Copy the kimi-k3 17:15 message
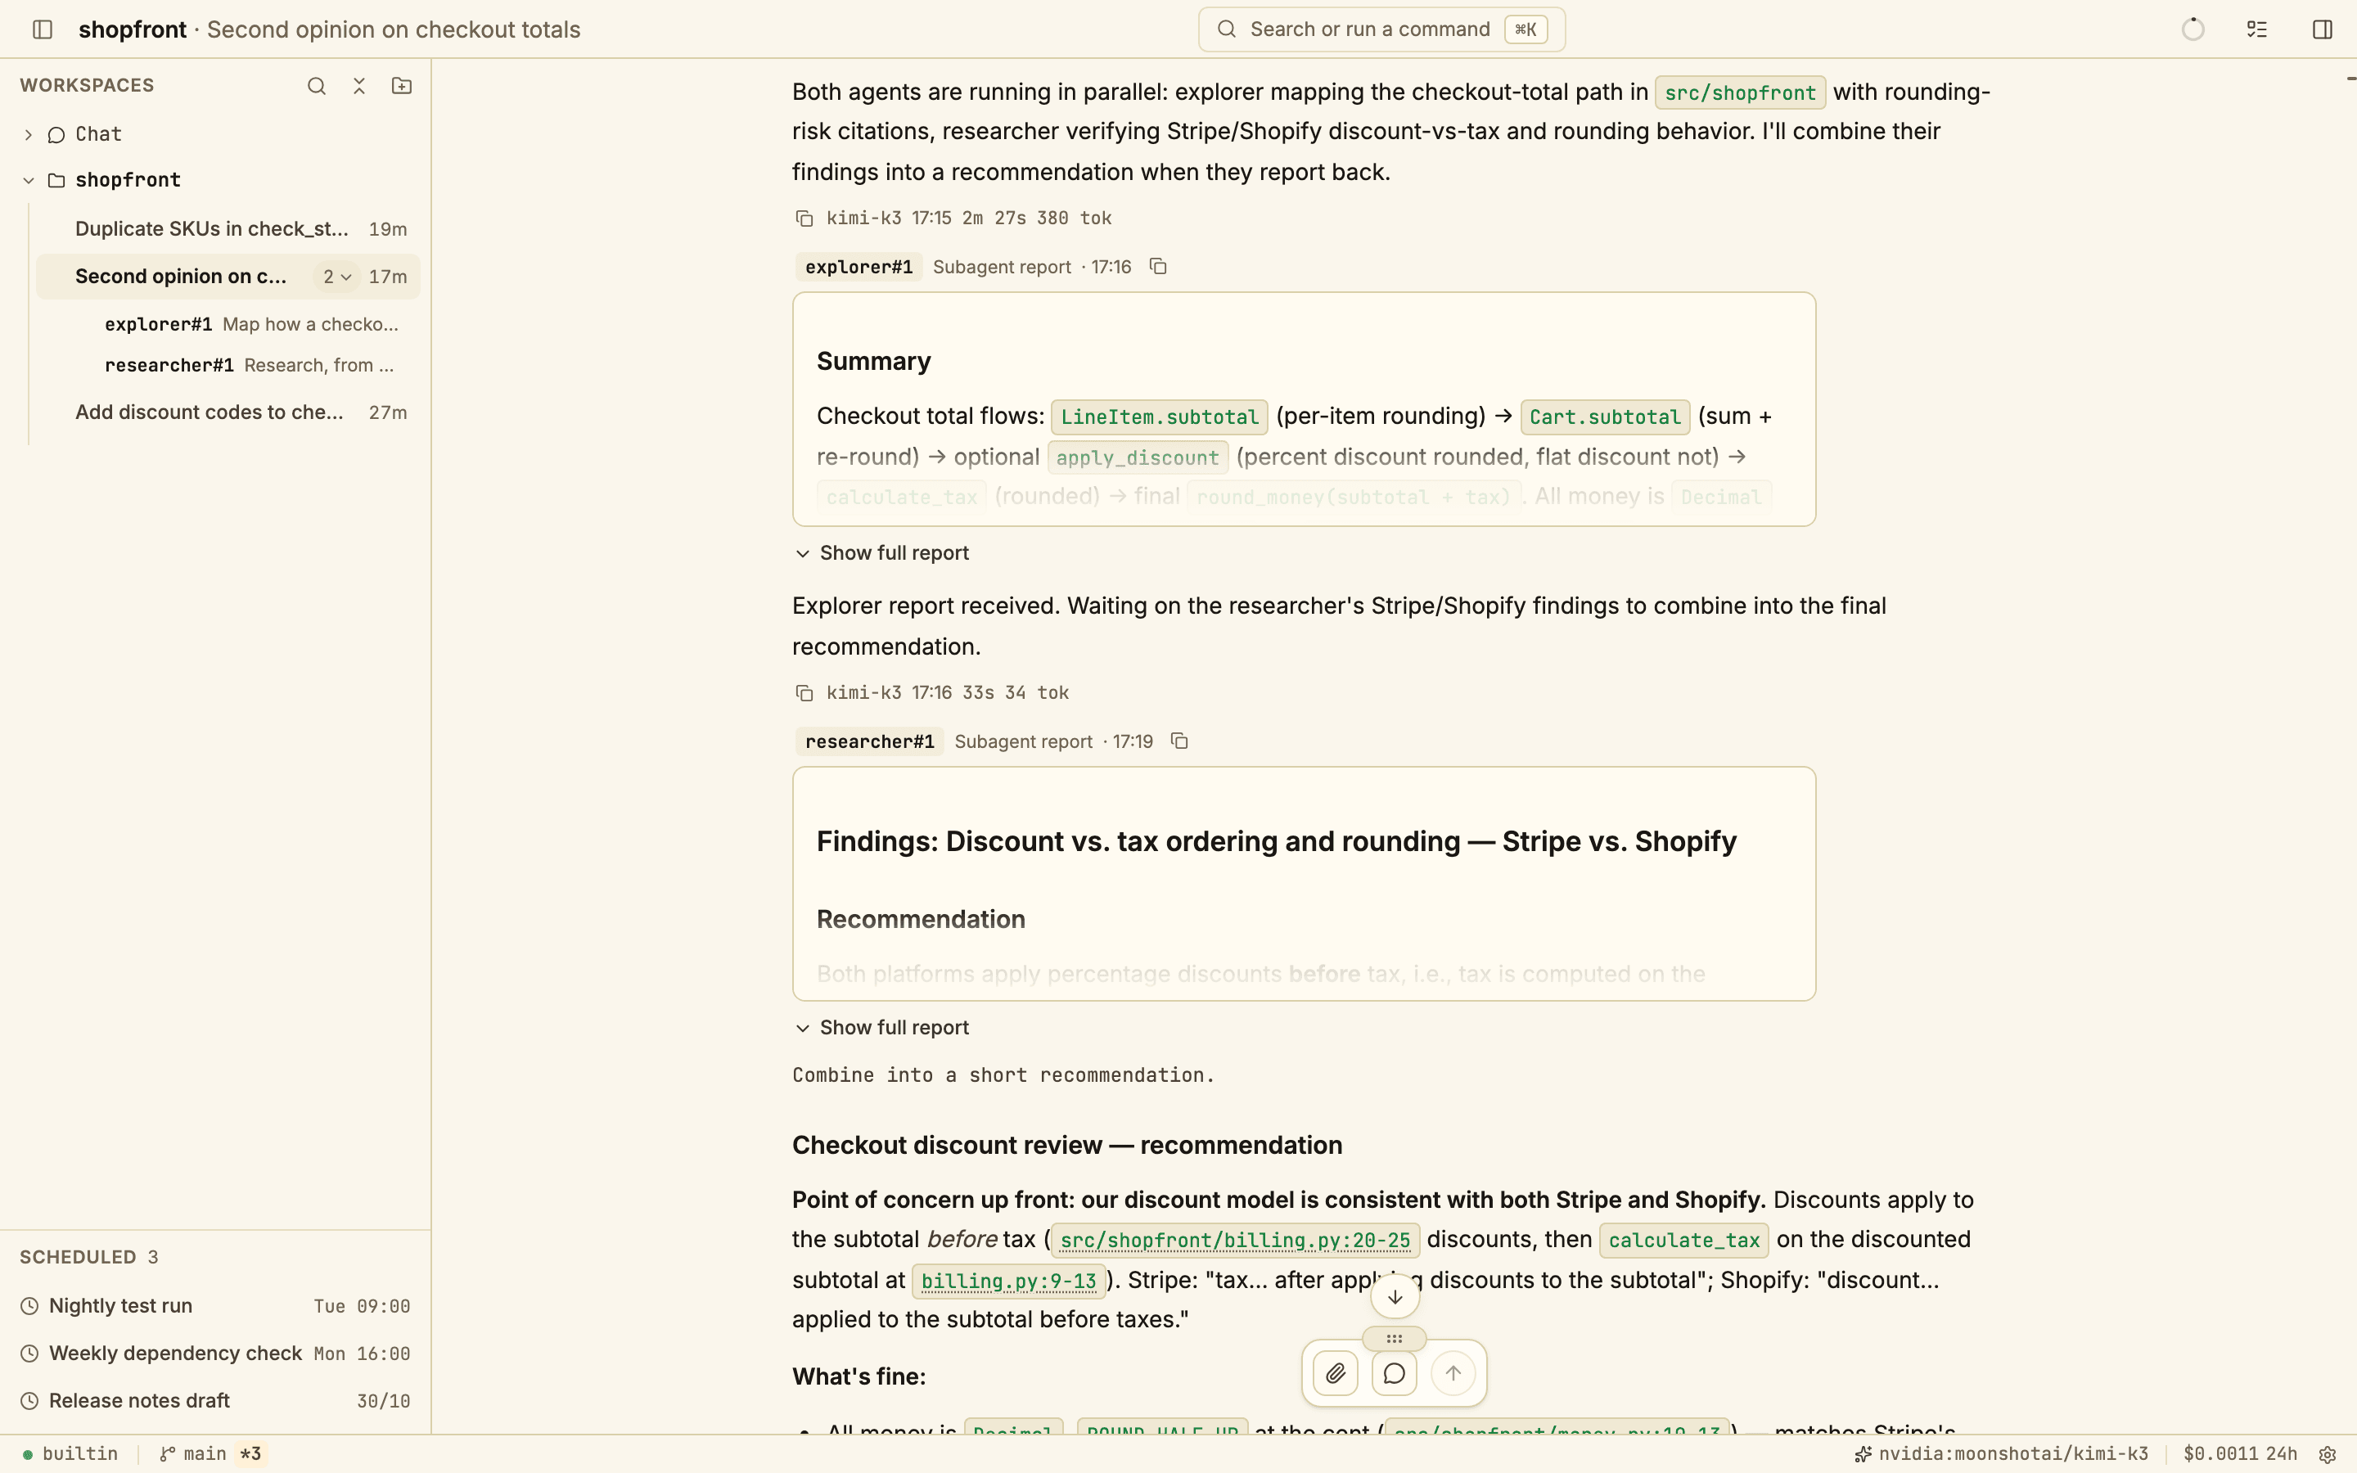Viewport: 2357px width, 1473px height. (x=804, y=218)
